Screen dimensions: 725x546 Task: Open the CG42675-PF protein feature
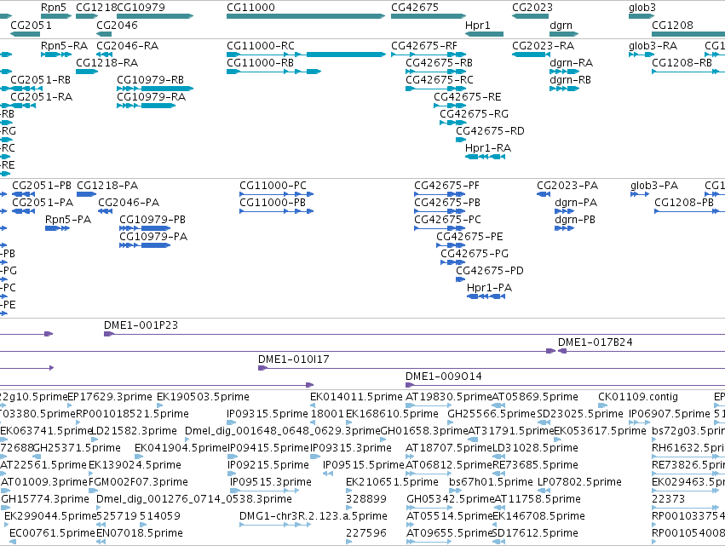click(440, 194)
